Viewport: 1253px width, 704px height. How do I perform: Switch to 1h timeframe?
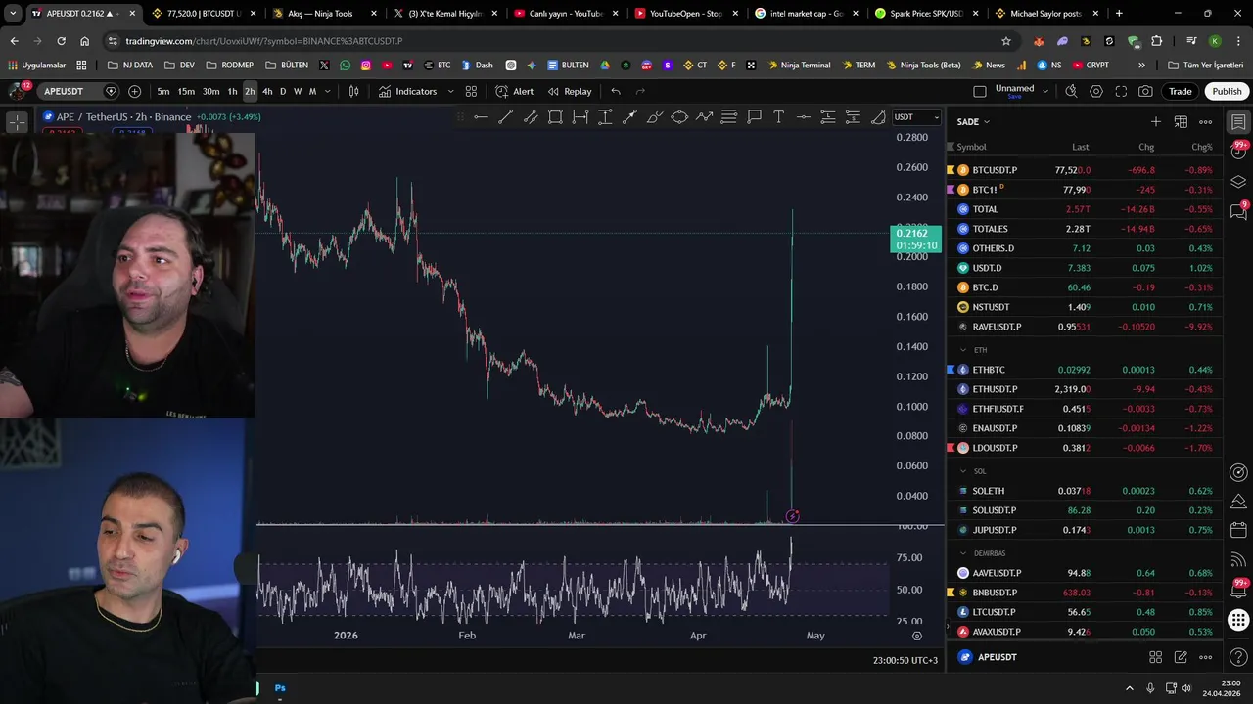point(232,91)
